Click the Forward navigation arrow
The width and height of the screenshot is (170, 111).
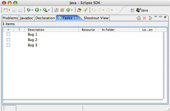click(x=108, y=10)
